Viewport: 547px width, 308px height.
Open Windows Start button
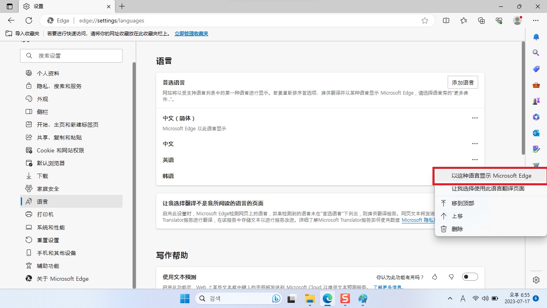click(x=185, y=298)
